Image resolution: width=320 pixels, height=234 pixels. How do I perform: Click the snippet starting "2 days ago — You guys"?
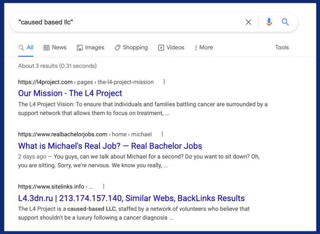pyautogui.click(x=139, y=161)
